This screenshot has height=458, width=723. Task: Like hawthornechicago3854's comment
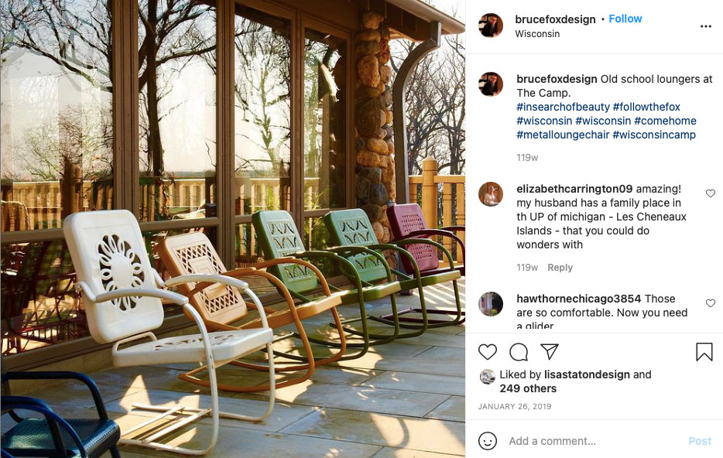tap(711, 303)
